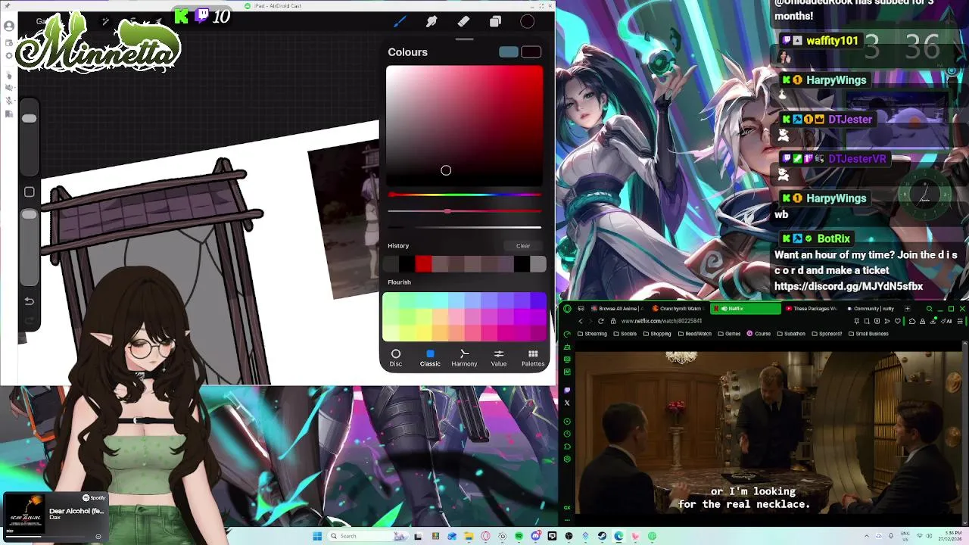Image resolution: width=969 pixels, height=545 pixels.
Task: Open Discord from the taskbar
Action: (535, 536)
